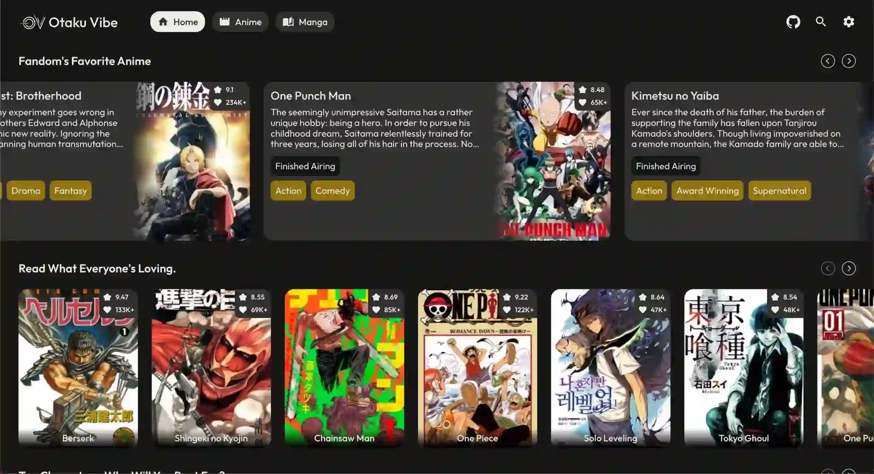Open the search magnifier icon
874x474 pixels.
pos(821,22)
